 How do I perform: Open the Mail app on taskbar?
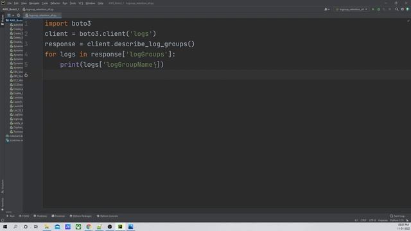pyautogui.click(x=57, y=227)
